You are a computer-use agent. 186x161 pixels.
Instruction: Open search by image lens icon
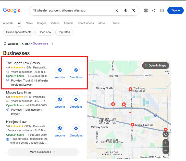(133, 10)
